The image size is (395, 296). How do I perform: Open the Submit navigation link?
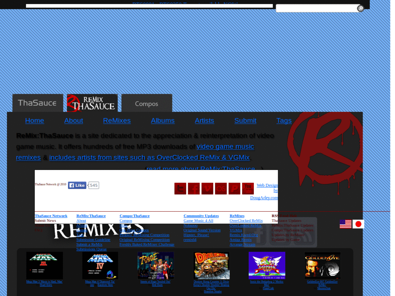click(245, 121)
